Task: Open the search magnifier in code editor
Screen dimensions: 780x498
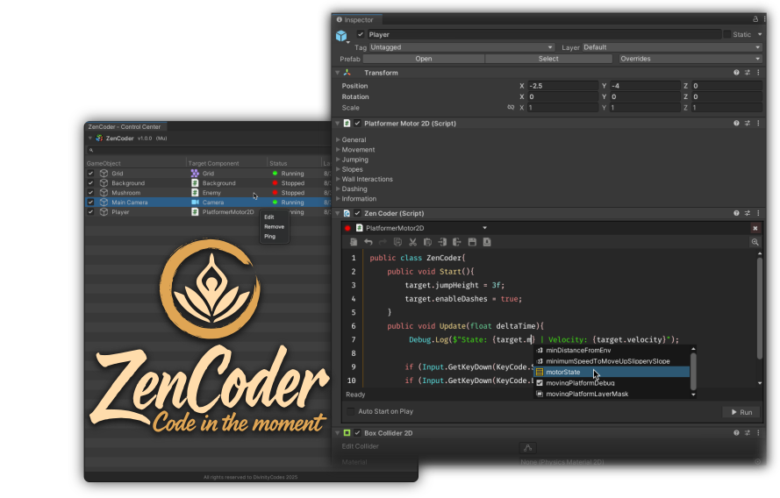Action: click(755, 242)
